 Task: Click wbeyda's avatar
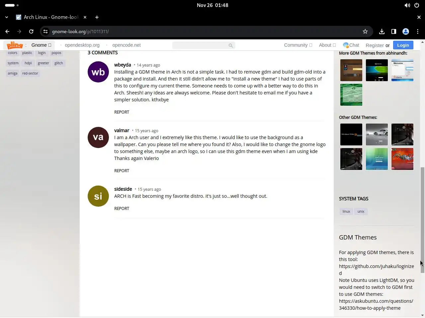(98, 72)
